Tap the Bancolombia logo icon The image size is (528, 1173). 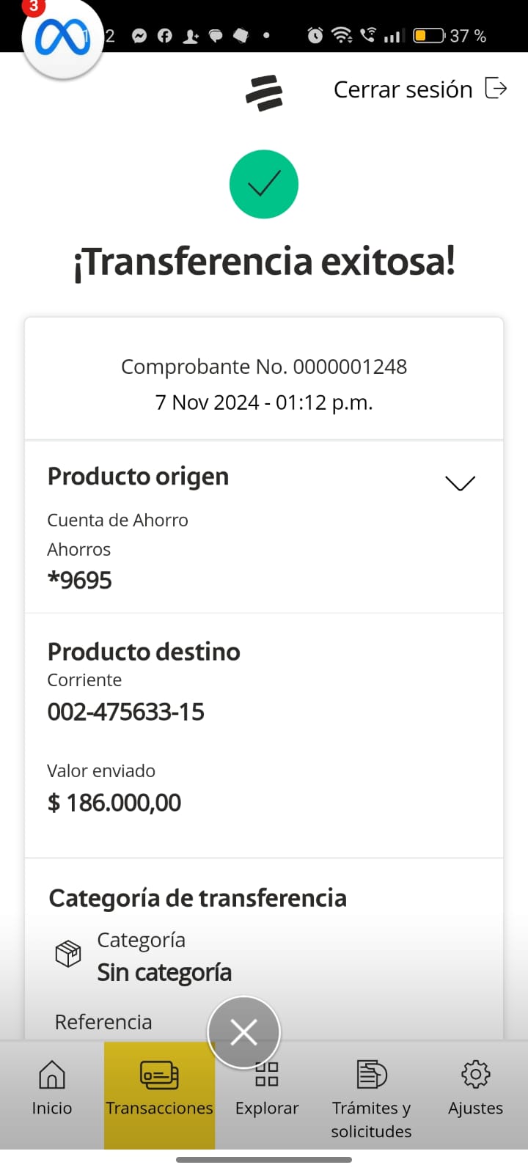tap(264, 93)
